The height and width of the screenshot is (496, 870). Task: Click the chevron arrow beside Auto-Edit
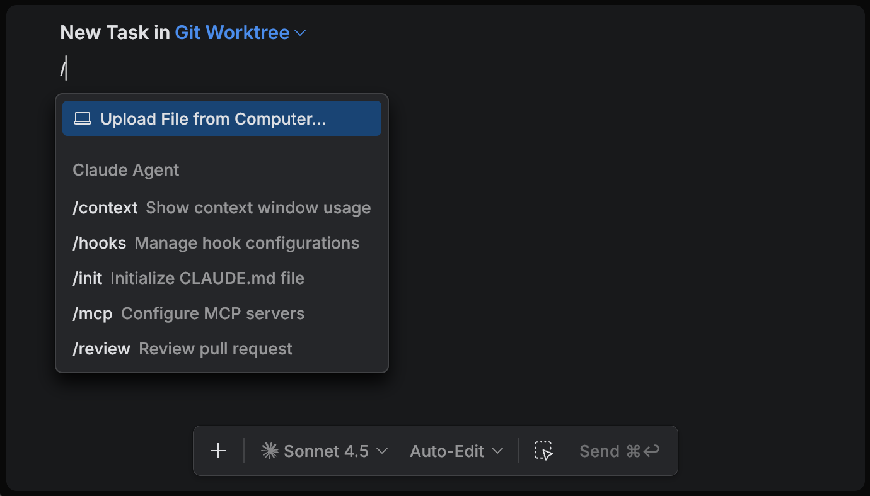[497, 451]
